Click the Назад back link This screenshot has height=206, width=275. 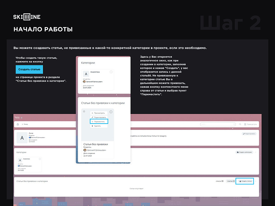[25, 124]
